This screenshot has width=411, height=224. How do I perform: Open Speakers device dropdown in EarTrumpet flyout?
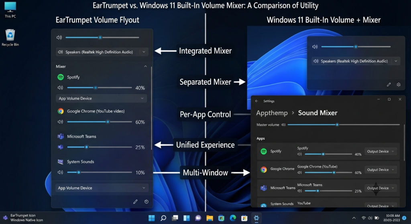coord(102,52)
